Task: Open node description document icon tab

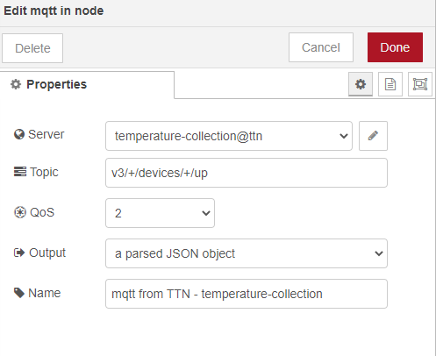Action: 390,84
